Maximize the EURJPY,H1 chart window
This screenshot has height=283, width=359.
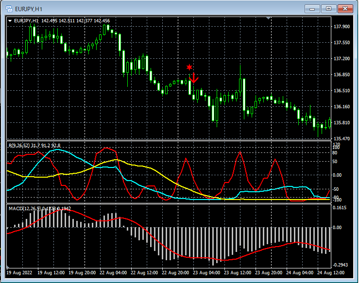pyautogui.click(x=329, y=8)
